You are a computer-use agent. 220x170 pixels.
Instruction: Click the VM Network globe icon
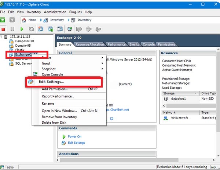166,118
